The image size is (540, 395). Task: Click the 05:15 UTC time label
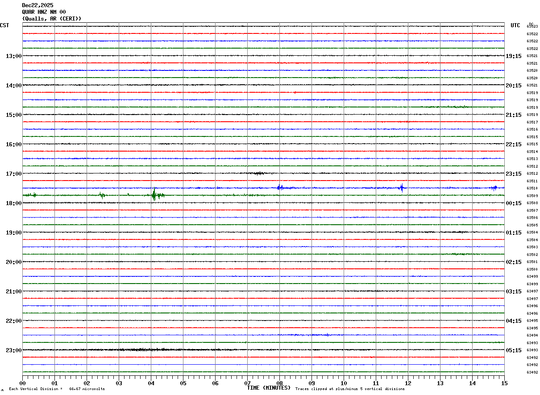(x=514, y=350)
